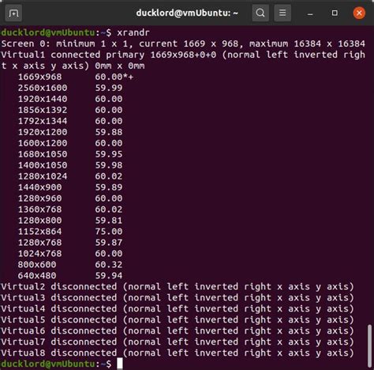This screenshot has width=374, height=370.
Task: Click the 59.88 refresh rate value
Action: 109,132
